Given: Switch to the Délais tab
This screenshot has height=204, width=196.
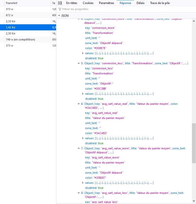Looking at the screenshot, I should pyautogui.click(x=140, y=3).
